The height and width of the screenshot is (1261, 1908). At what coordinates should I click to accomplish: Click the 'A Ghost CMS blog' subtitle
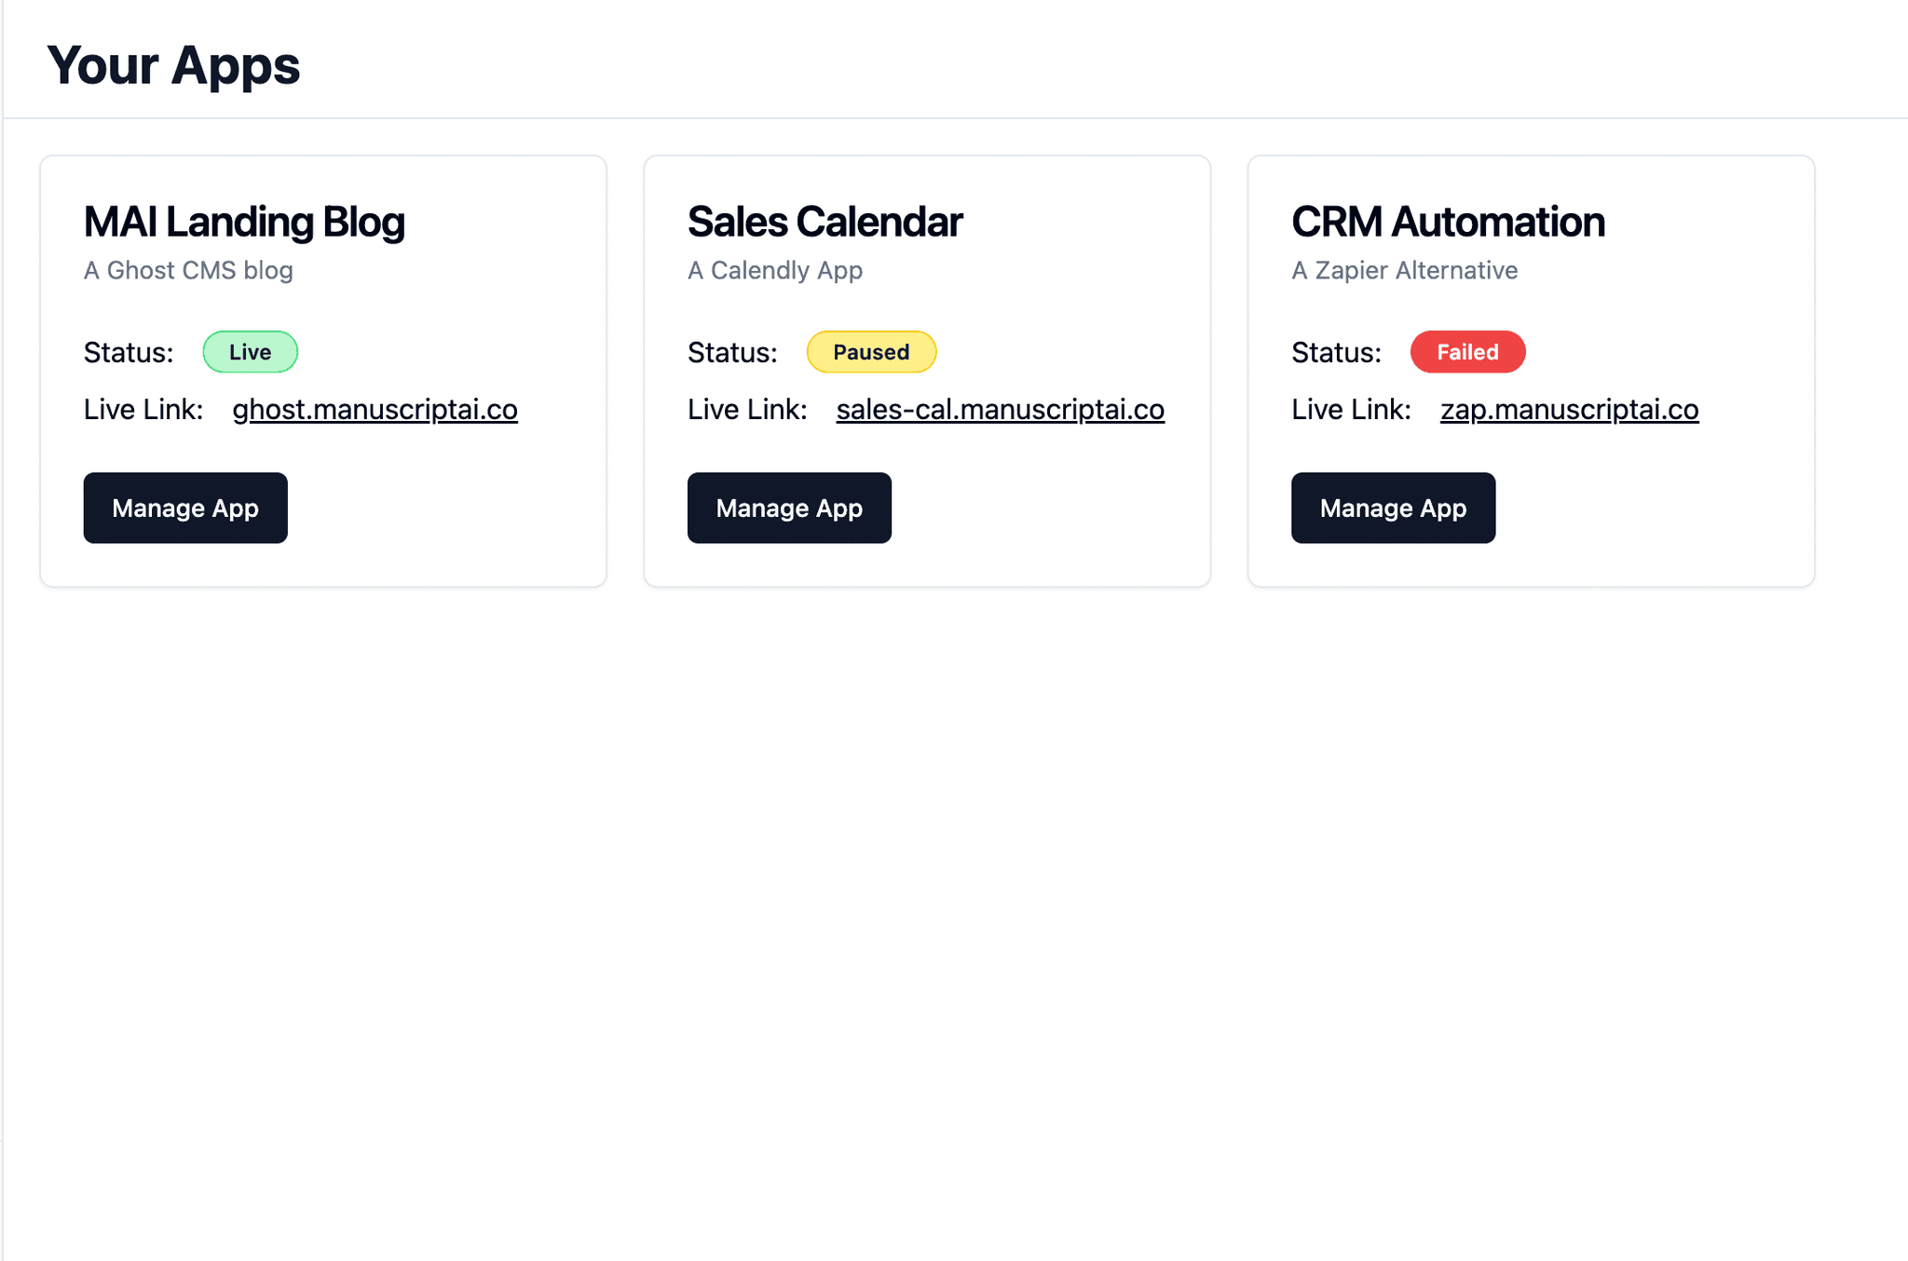coord(188,270)
